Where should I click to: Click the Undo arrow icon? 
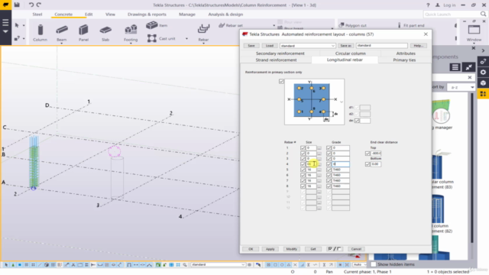coord(31,5)
